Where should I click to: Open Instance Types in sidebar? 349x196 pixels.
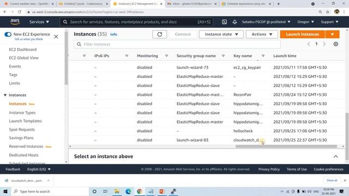(x=22, y=113)
